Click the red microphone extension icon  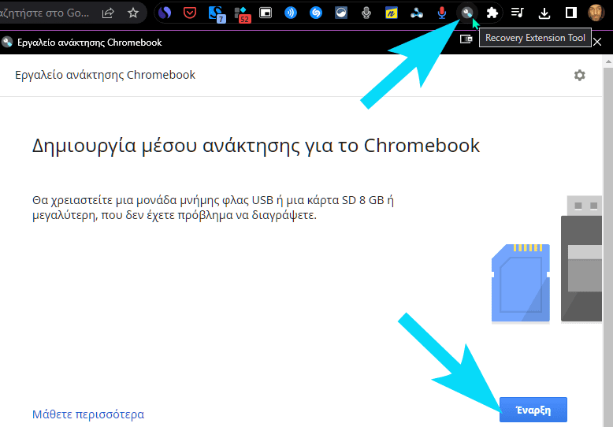(442, 13)
